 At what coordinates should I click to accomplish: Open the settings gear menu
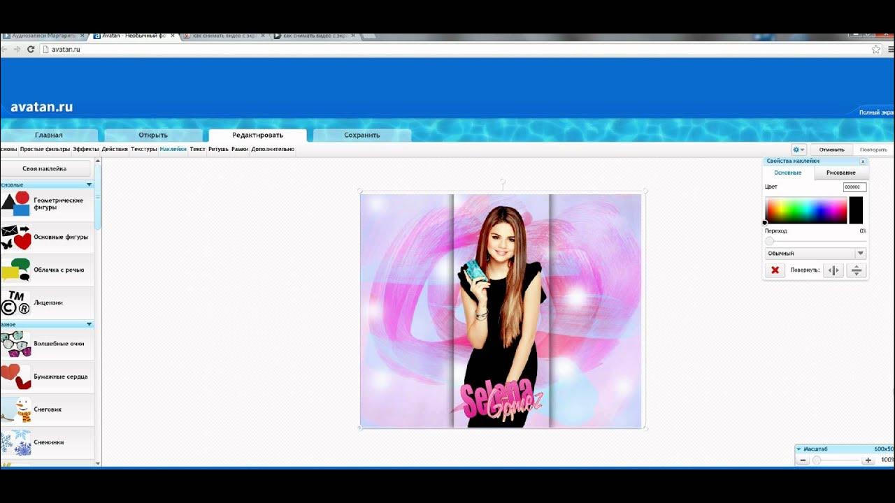tap(798, 150)
